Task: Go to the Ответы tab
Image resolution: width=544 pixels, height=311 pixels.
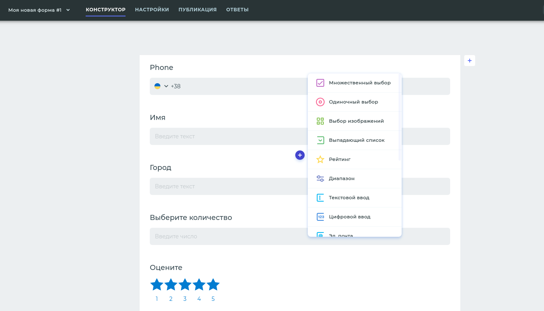Action: (237, 10)
